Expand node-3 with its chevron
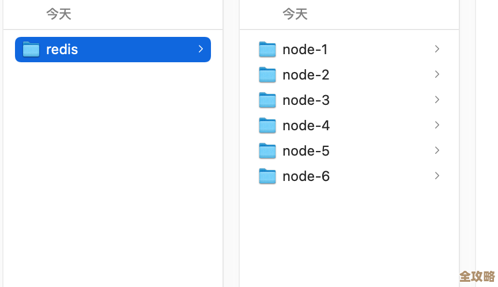 [437, 100]
